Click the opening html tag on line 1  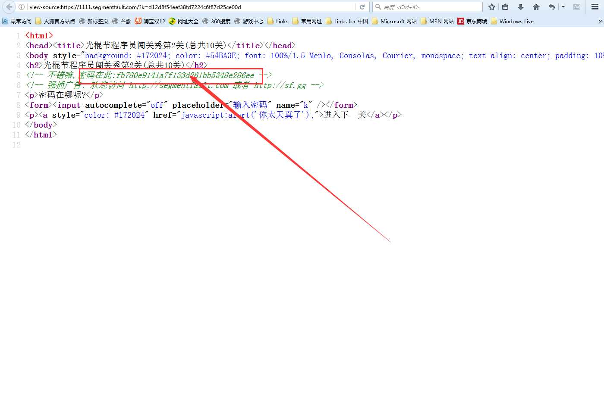pos(39,36)
